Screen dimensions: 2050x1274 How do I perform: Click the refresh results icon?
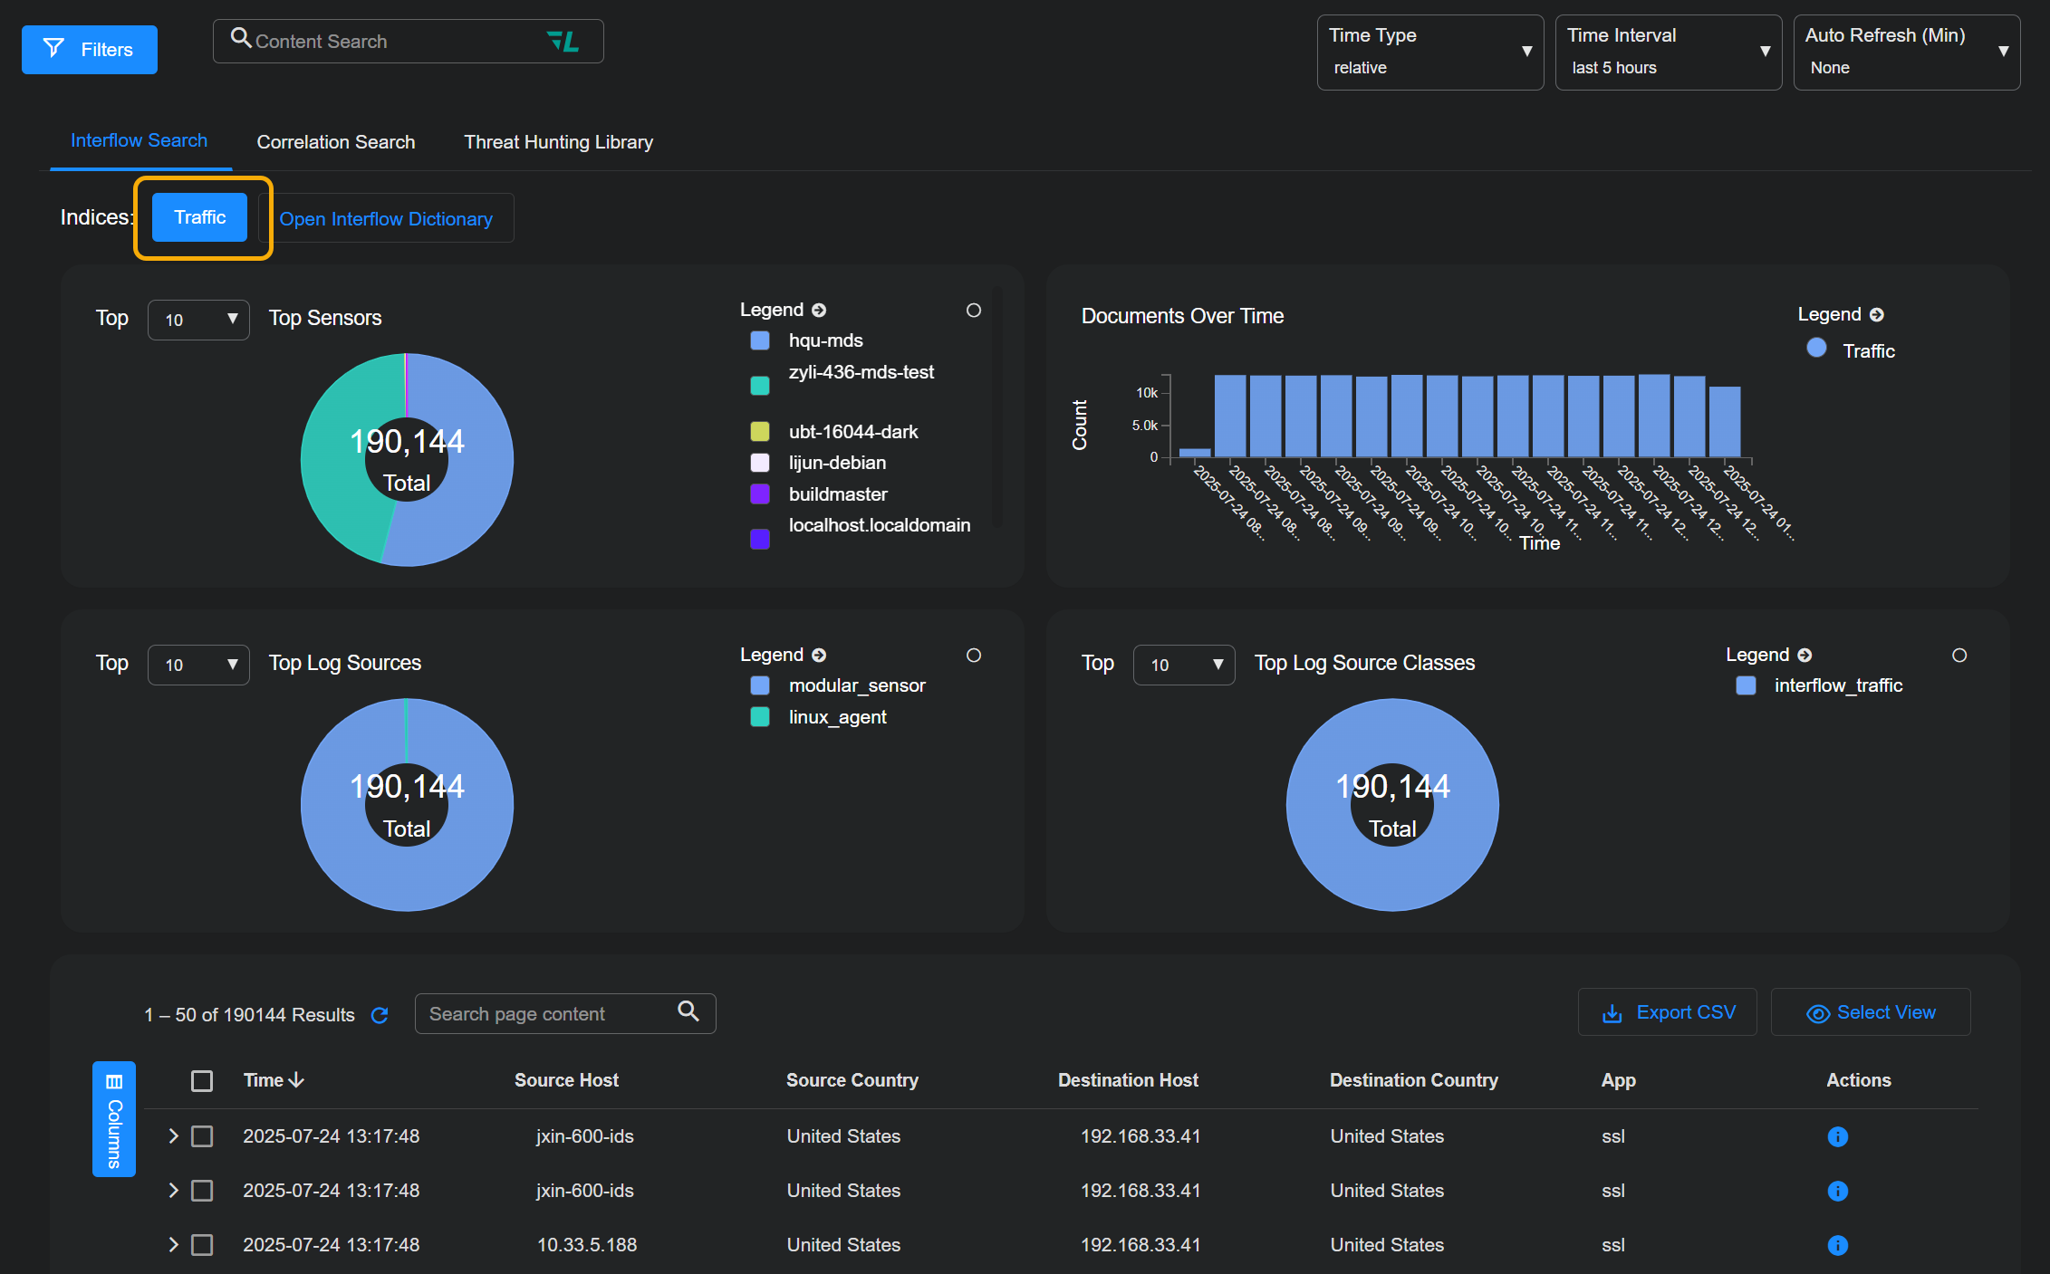tap(380, 1015)
